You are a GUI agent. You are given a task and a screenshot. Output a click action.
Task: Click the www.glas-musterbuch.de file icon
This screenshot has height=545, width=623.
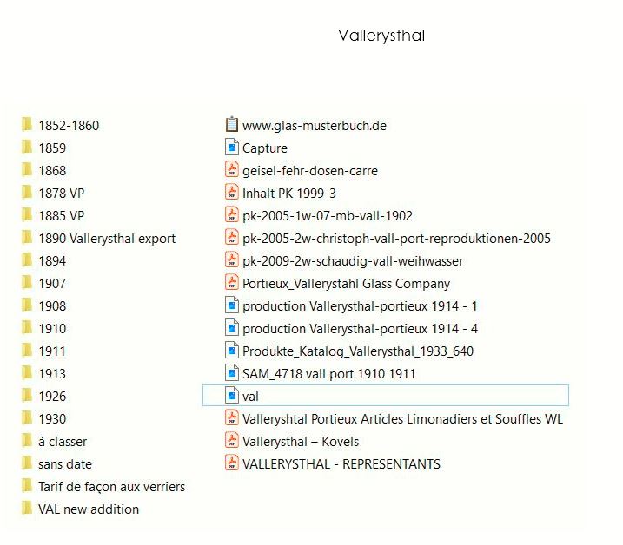[x=231, y=125]
